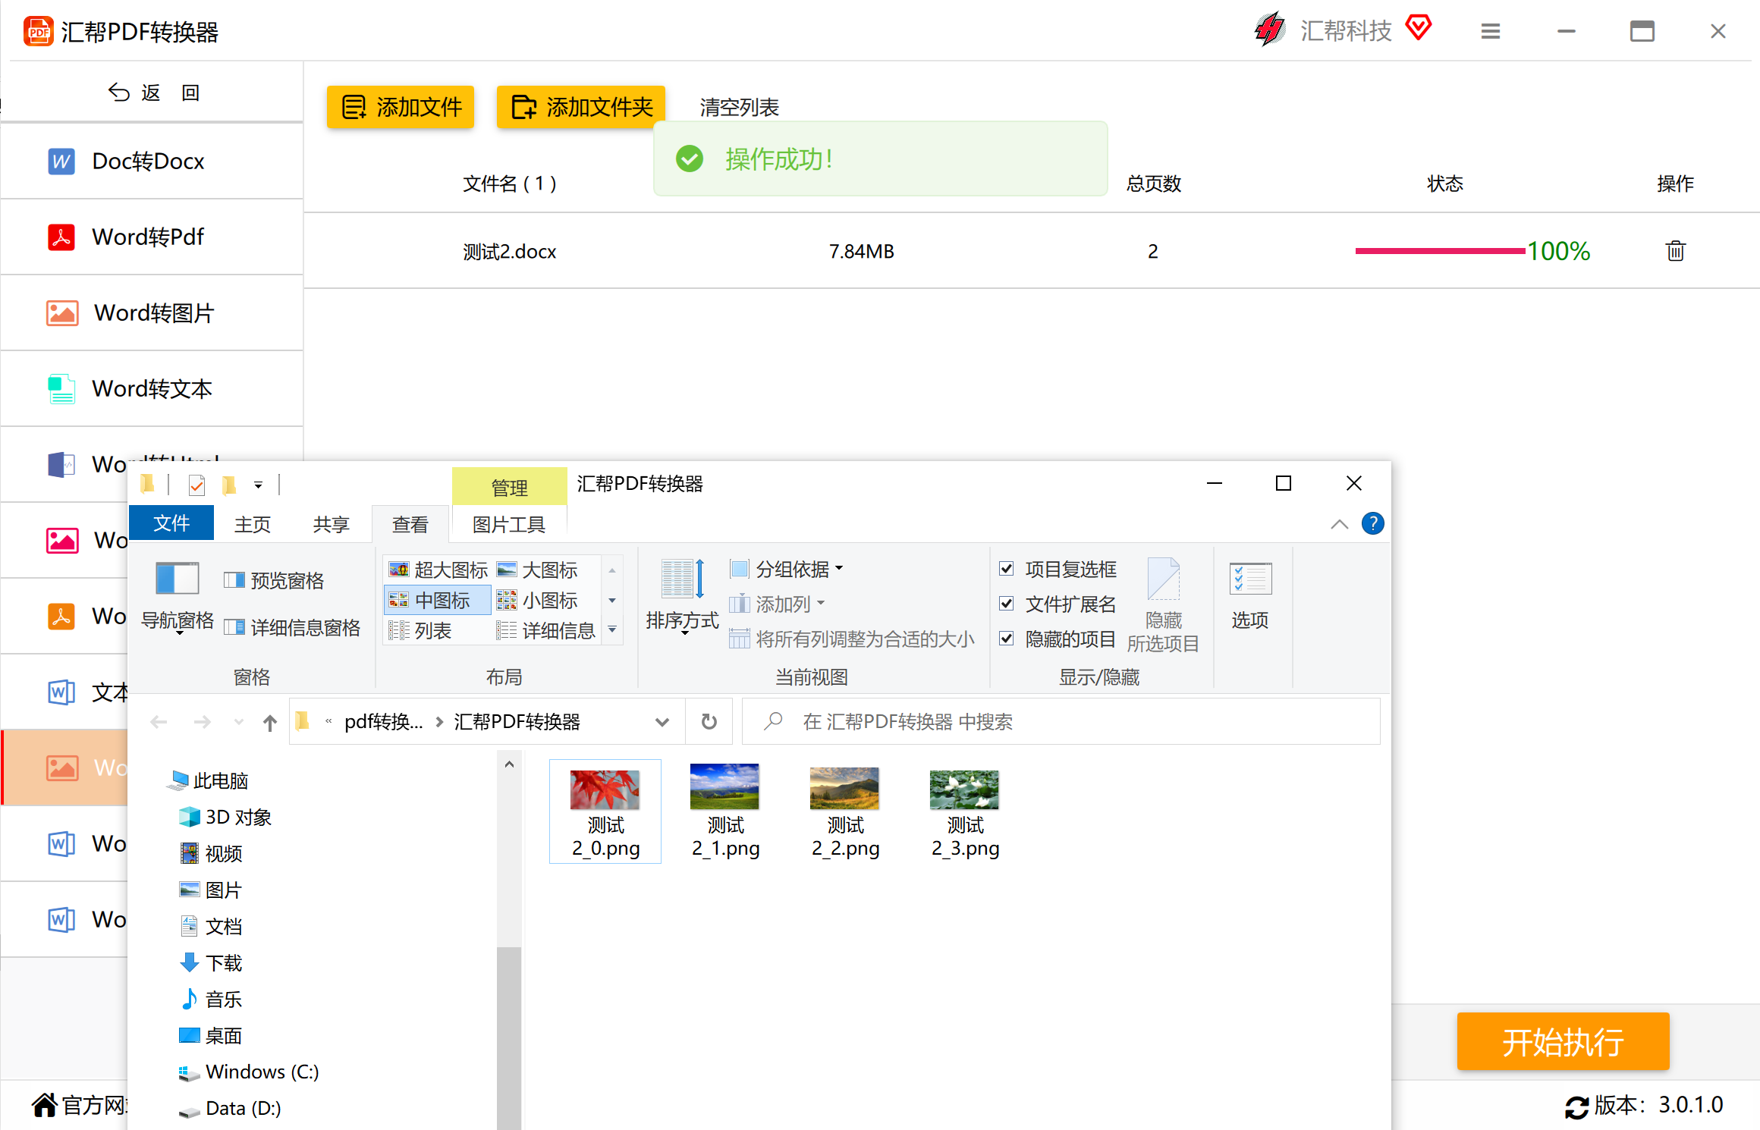Click pdf转换... breadcrumb segment
The width and height of the screenshot is (1760, 1130).
[x=383, y=721]
